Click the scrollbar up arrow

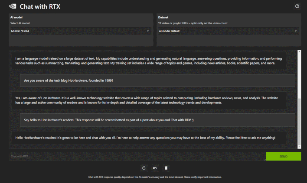[299, 51]
